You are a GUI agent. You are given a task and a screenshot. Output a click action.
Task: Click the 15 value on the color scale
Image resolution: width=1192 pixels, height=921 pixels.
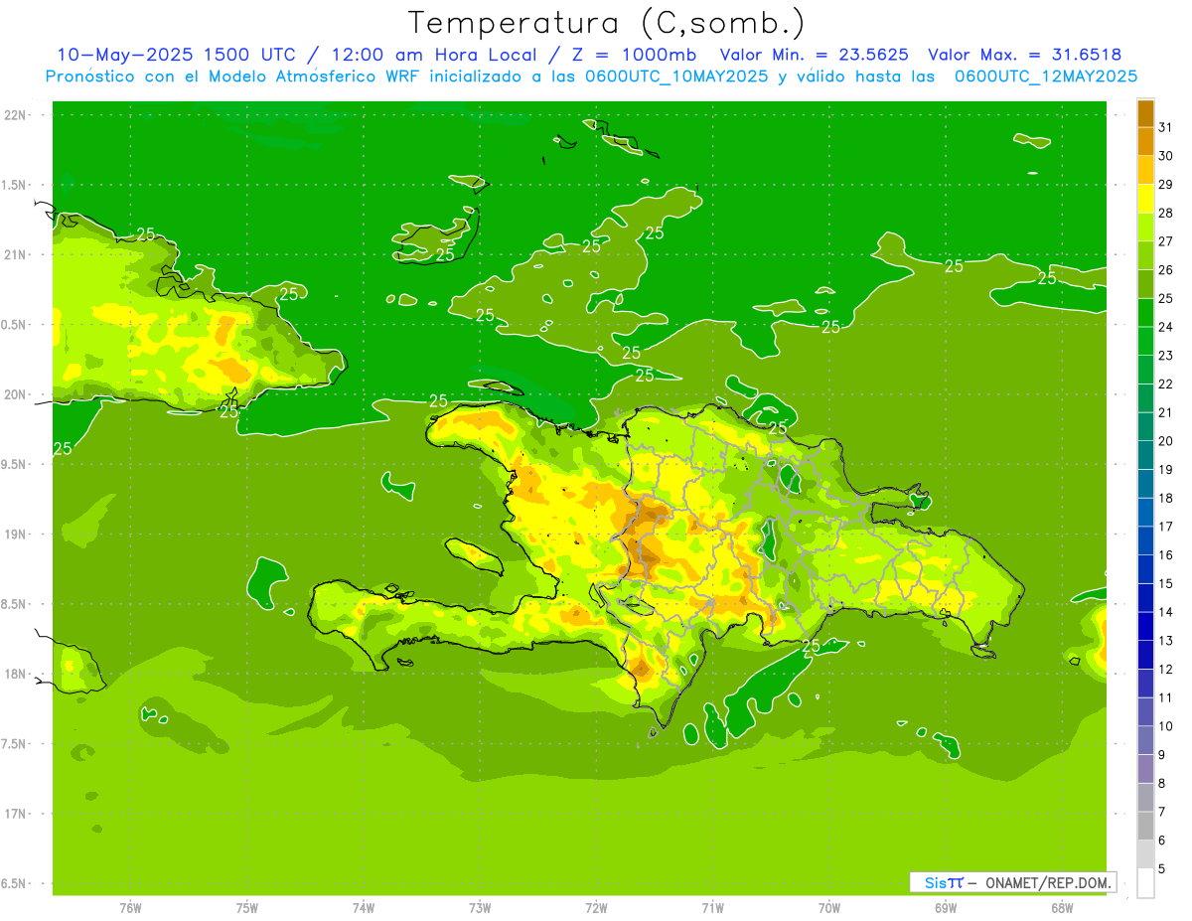point(1165,584)
